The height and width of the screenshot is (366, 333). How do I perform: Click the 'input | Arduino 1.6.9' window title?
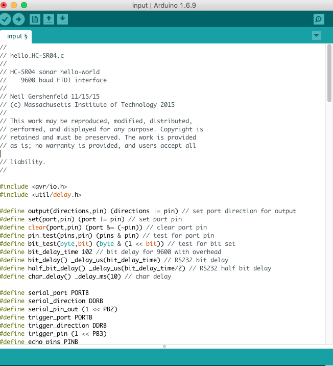164,5
